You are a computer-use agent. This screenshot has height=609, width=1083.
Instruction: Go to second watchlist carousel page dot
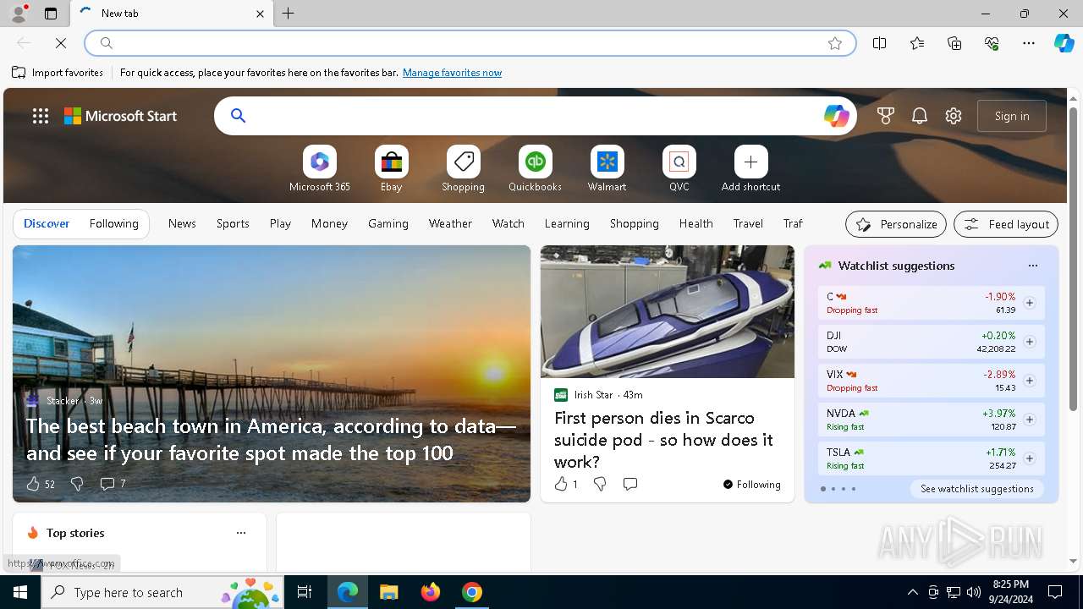(x=833, y=489)
